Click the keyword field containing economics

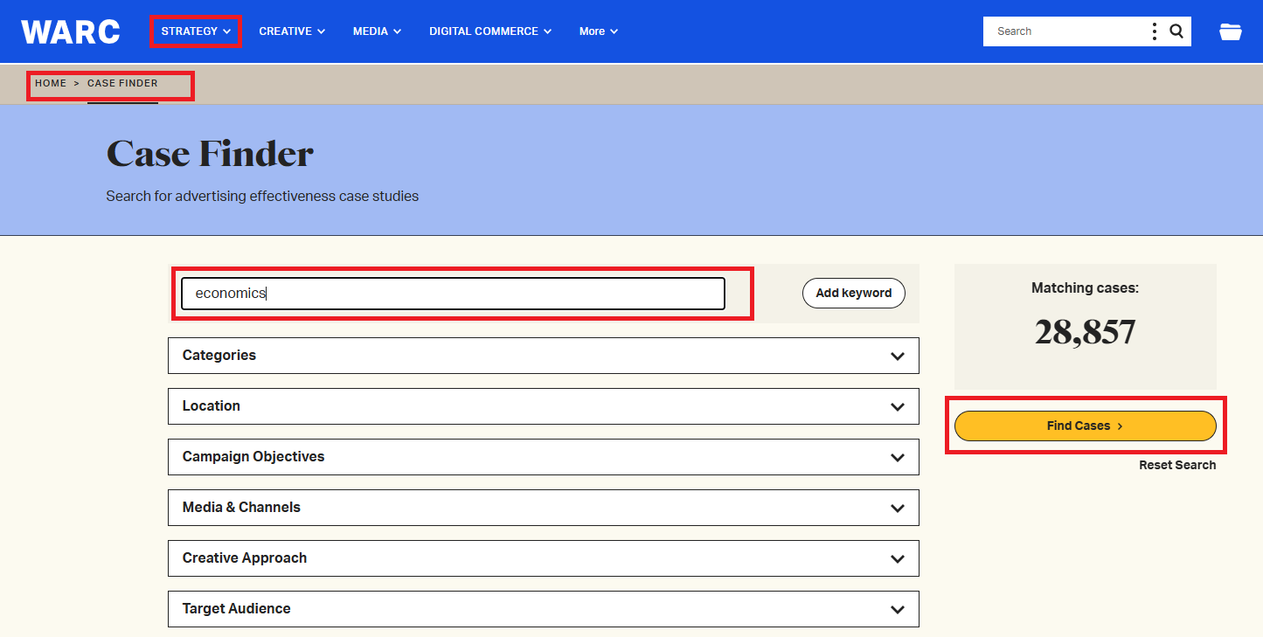453,294
